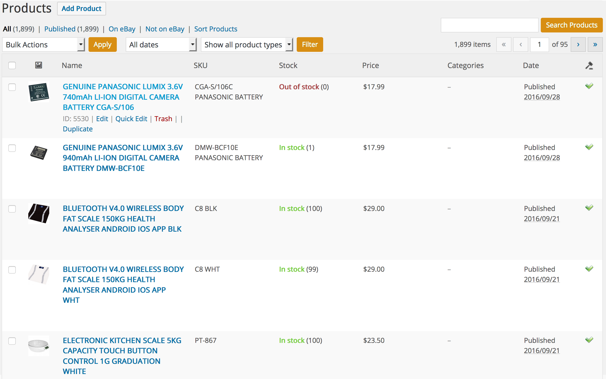Viewport: 606px width, 379px height.
Task: Duplicate the CGA-S/106 battery product
Action: pyautogui.click(x=78, y=129)
